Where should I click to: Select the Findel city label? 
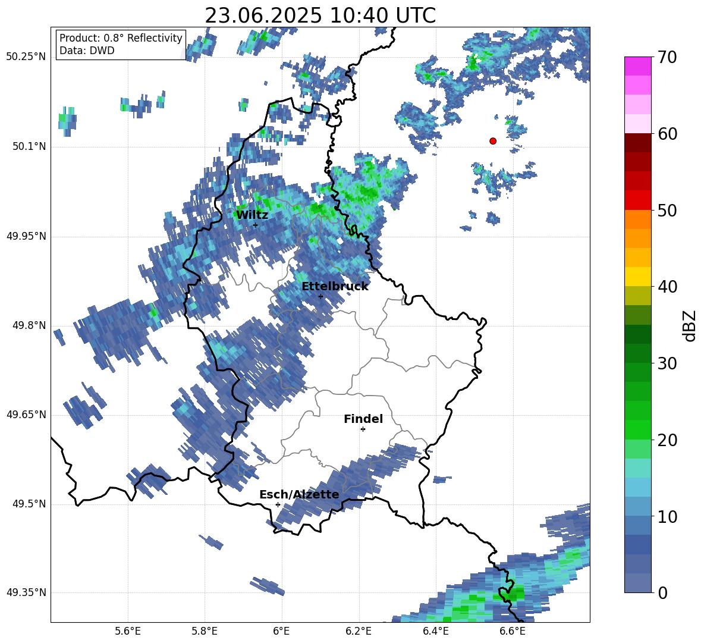click(363, 419)
